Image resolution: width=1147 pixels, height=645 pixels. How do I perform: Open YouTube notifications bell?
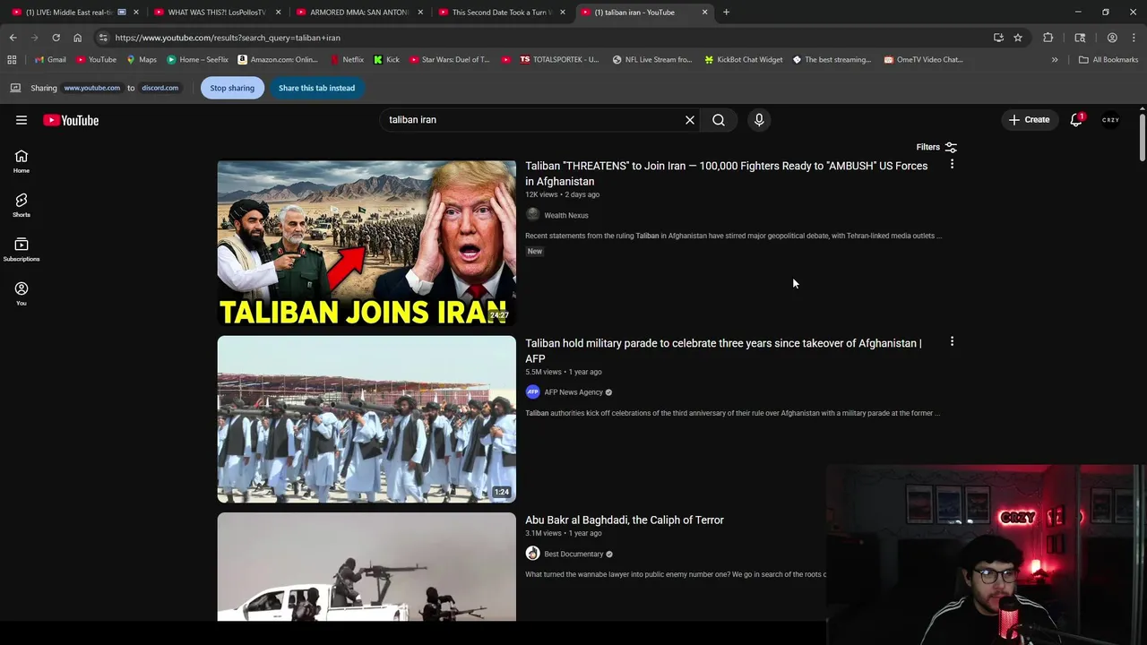(x=1076, y=120)
